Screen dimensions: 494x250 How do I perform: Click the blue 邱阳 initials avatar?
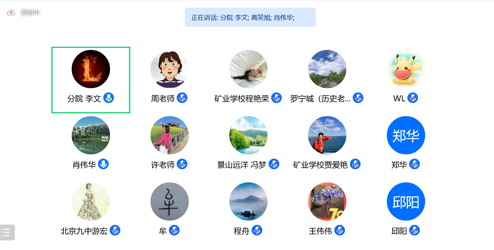point(406,201)
